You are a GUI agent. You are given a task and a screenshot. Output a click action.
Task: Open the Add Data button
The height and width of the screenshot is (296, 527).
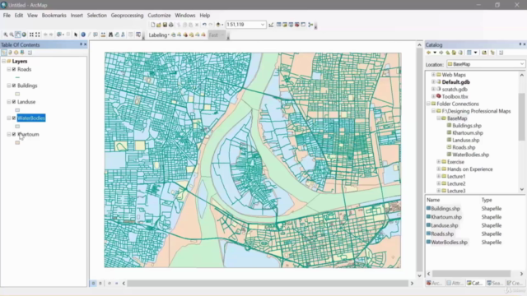tap(218, 25)
